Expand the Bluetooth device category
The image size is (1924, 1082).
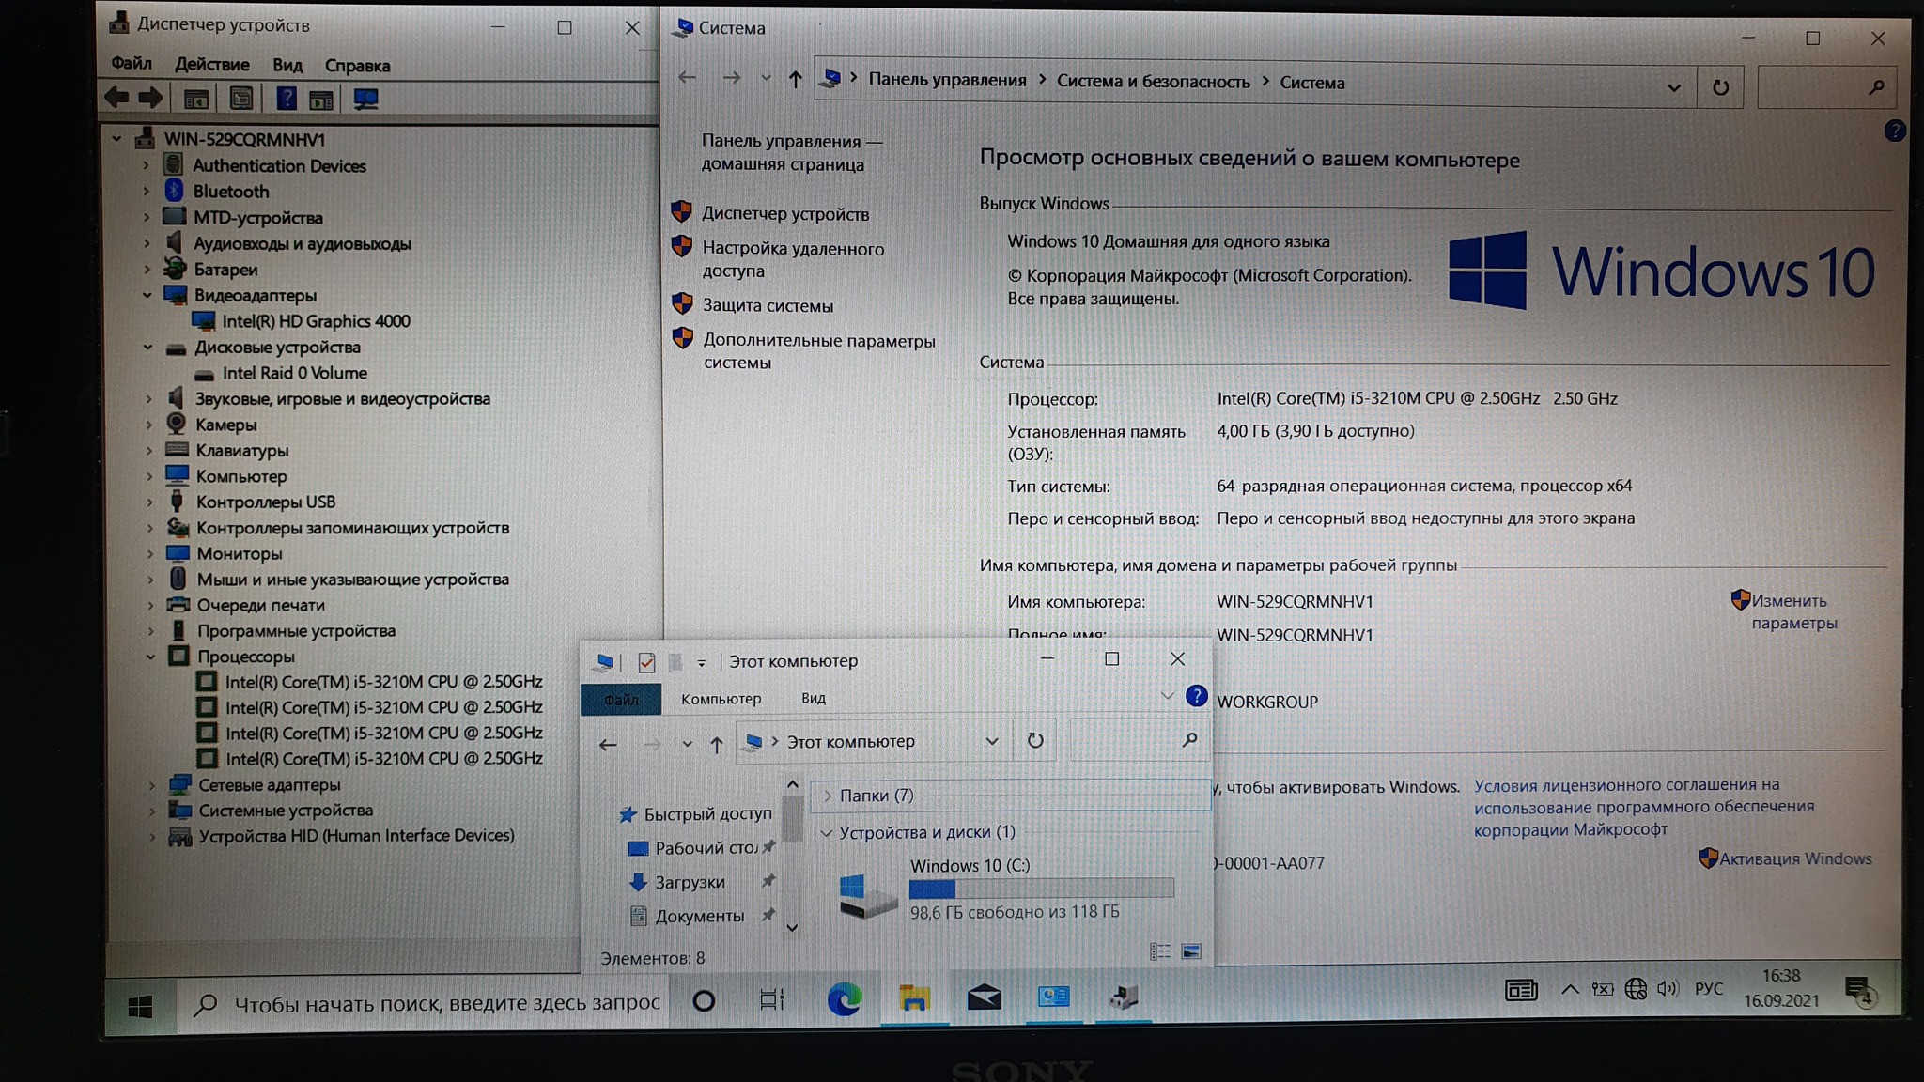(147, 192)
